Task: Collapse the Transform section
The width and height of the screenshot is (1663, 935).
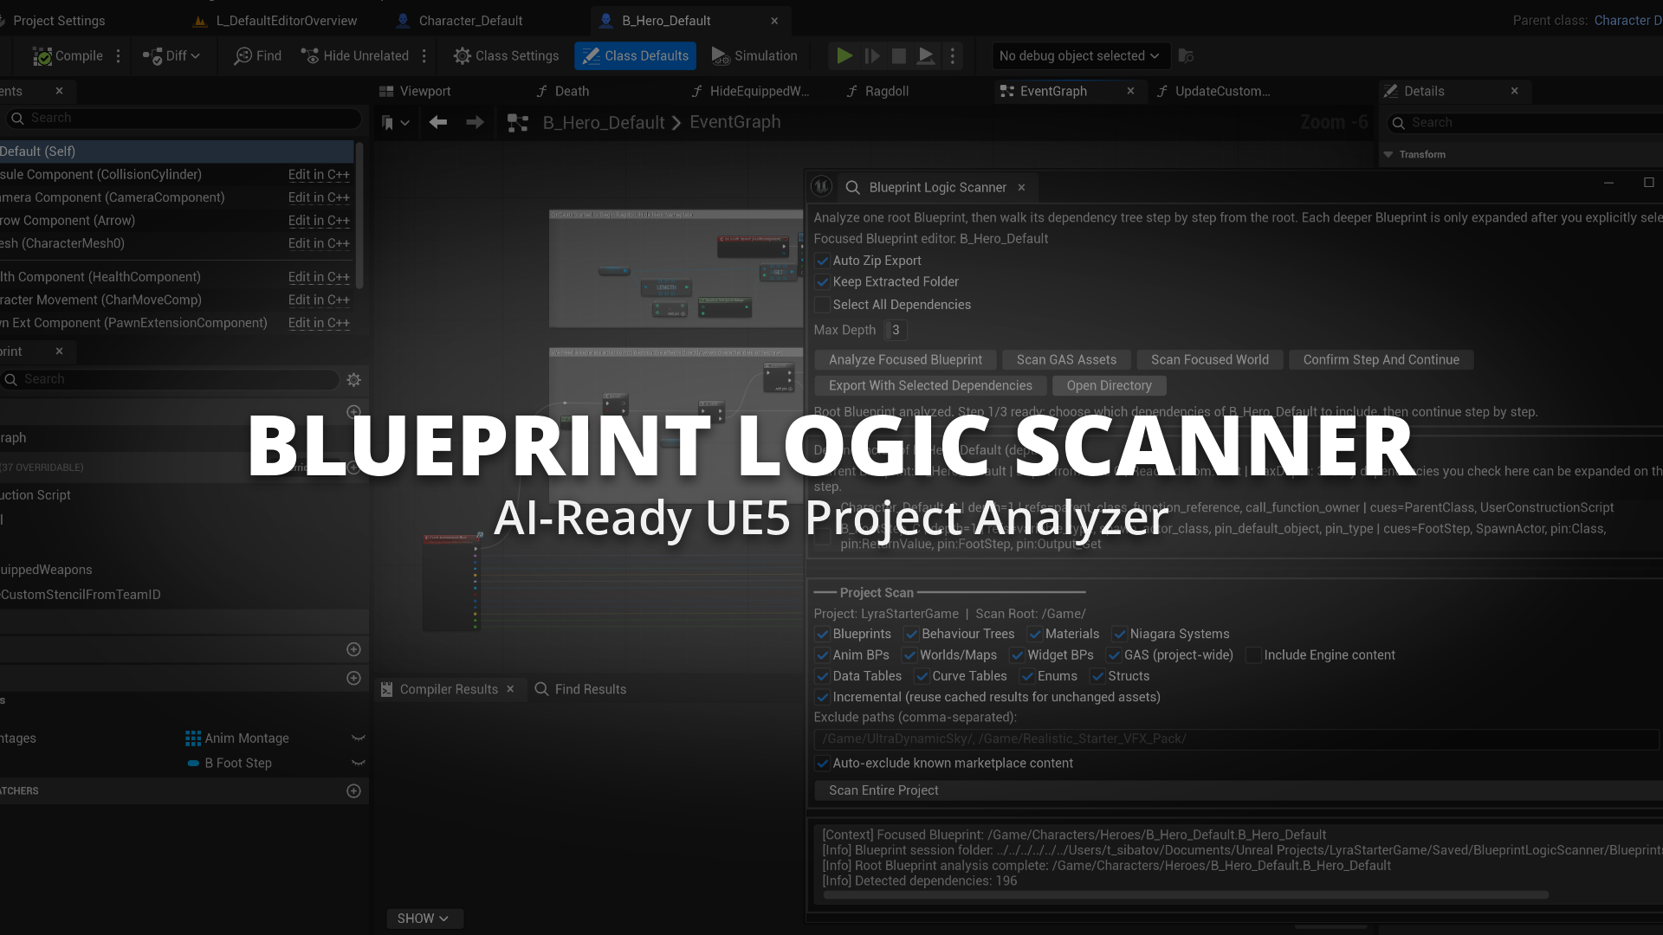Action: [1388, 155]
